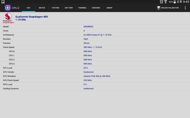Open the BATTERY tab

click(69, 8)
